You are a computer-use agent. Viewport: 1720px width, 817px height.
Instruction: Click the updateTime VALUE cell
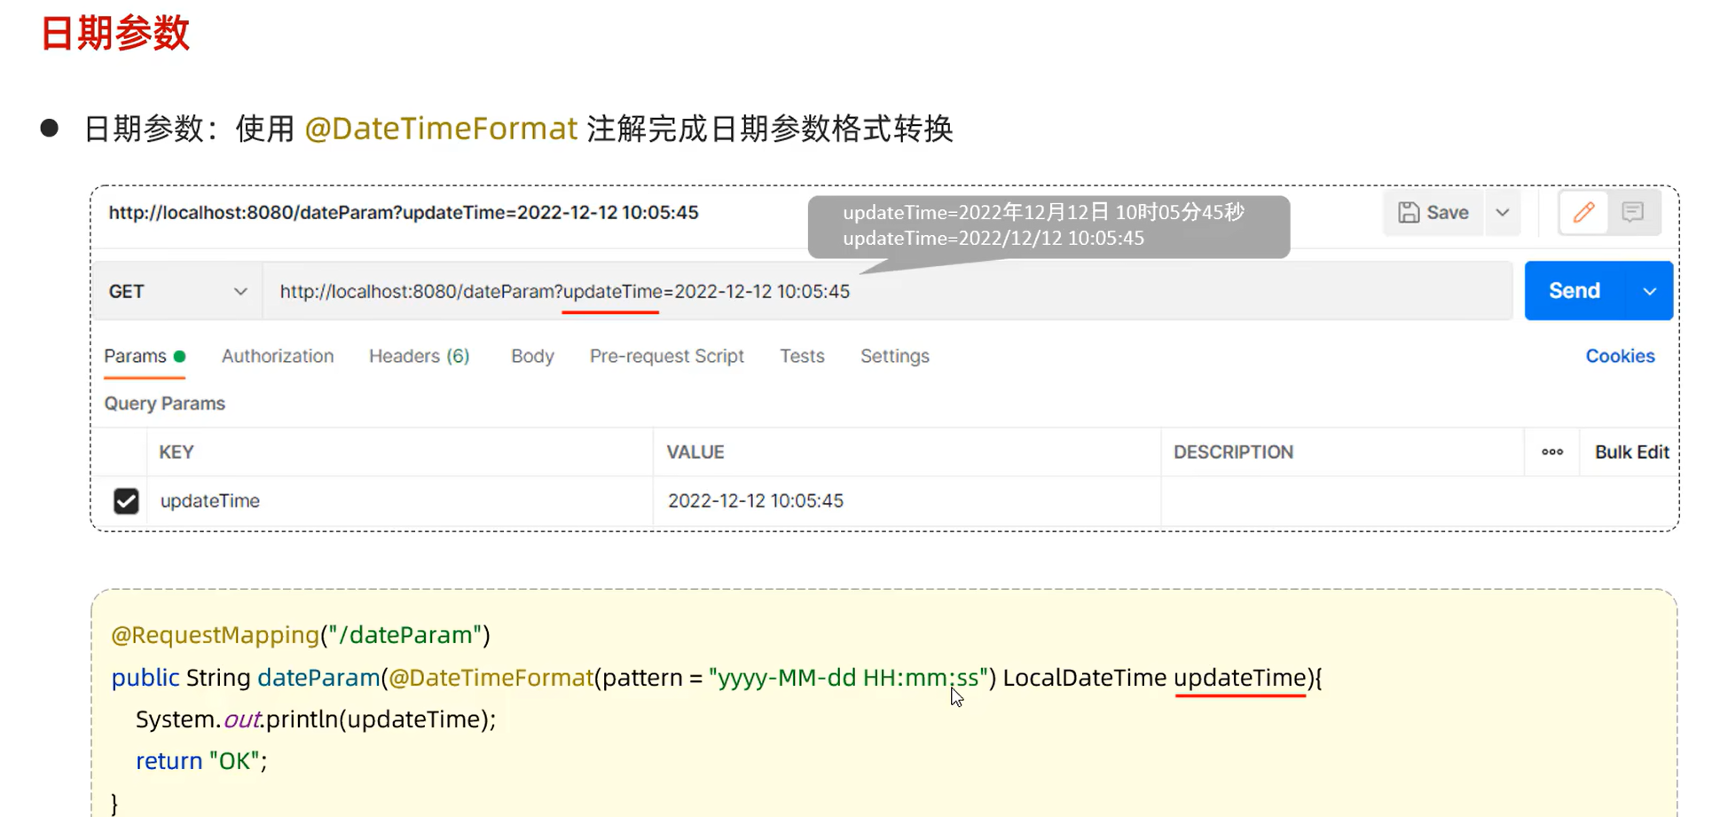[756, 501]
